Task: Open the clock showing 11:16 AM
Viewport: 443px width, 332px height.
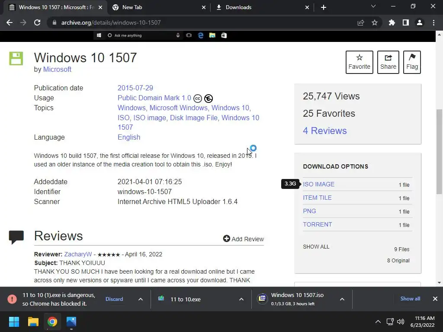Action: (423, 322)
